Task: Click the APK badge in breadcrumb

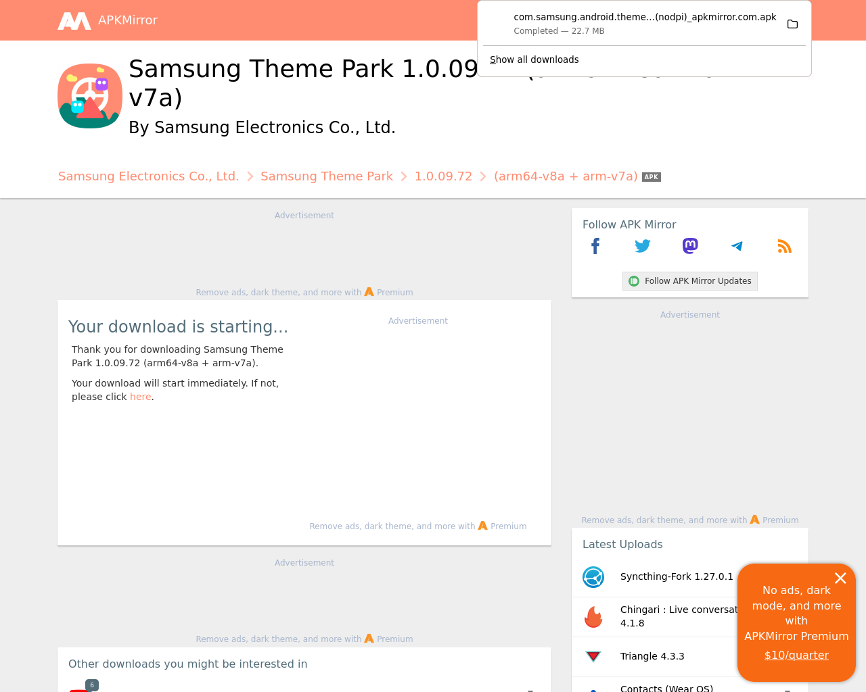Action: (x=652, y=177)
